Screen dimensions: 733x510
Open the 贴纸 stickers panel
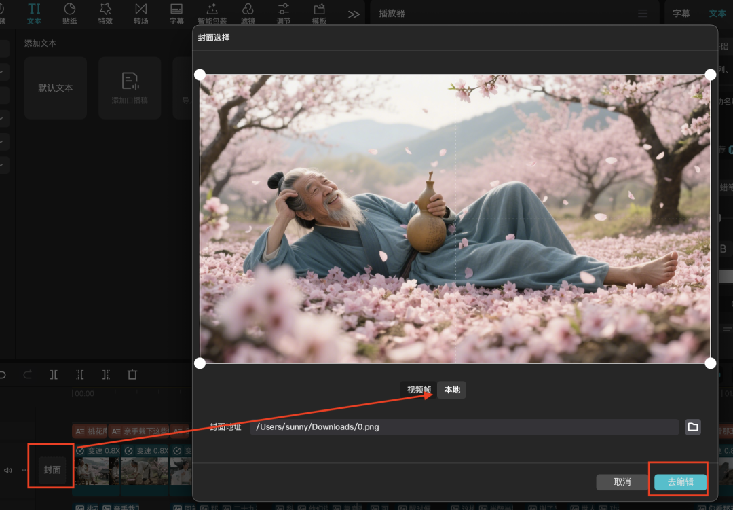69,14
